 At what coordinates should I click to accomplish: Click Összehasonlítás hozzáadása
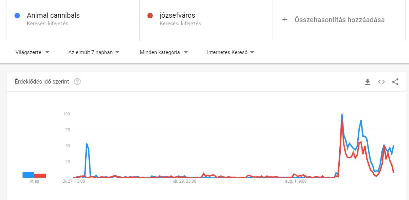[x=339, y=20]
